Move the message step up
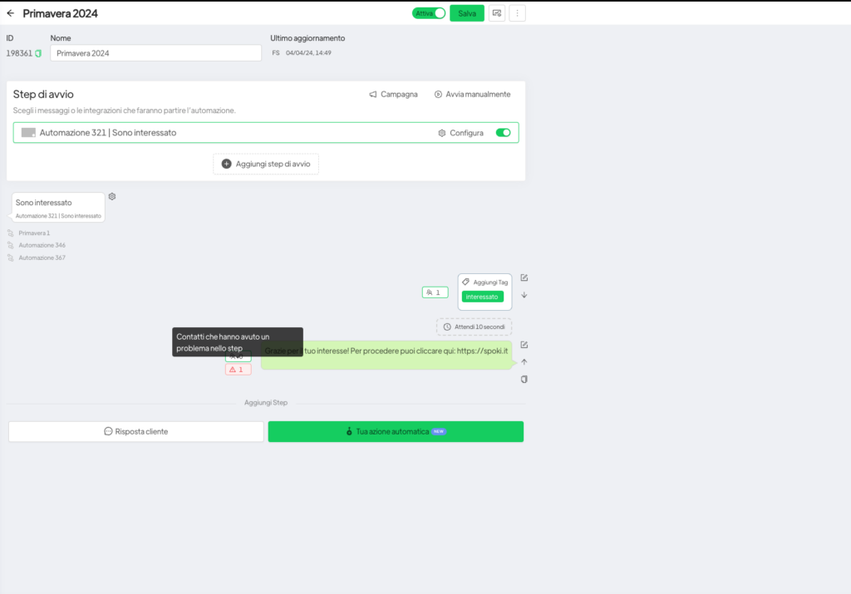The image size is (851, 594). tap(524, 361)
